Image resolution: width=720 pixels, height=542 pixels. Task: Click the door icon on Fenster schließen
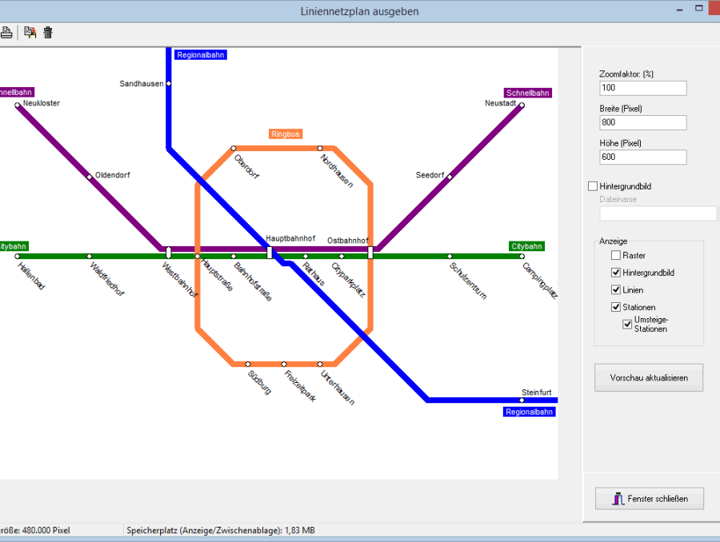point(618,499)
